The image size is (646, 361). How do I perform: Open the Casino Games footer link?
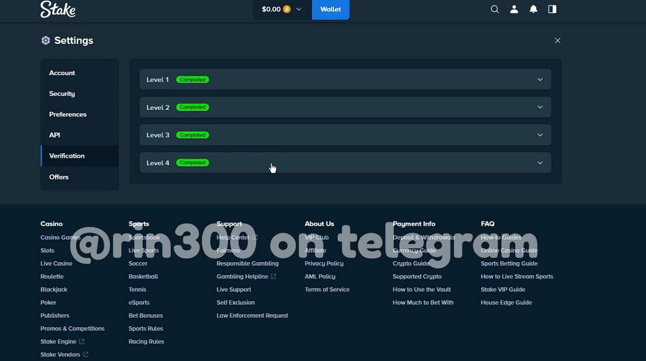pyautogui.click(x=60, y=237)
